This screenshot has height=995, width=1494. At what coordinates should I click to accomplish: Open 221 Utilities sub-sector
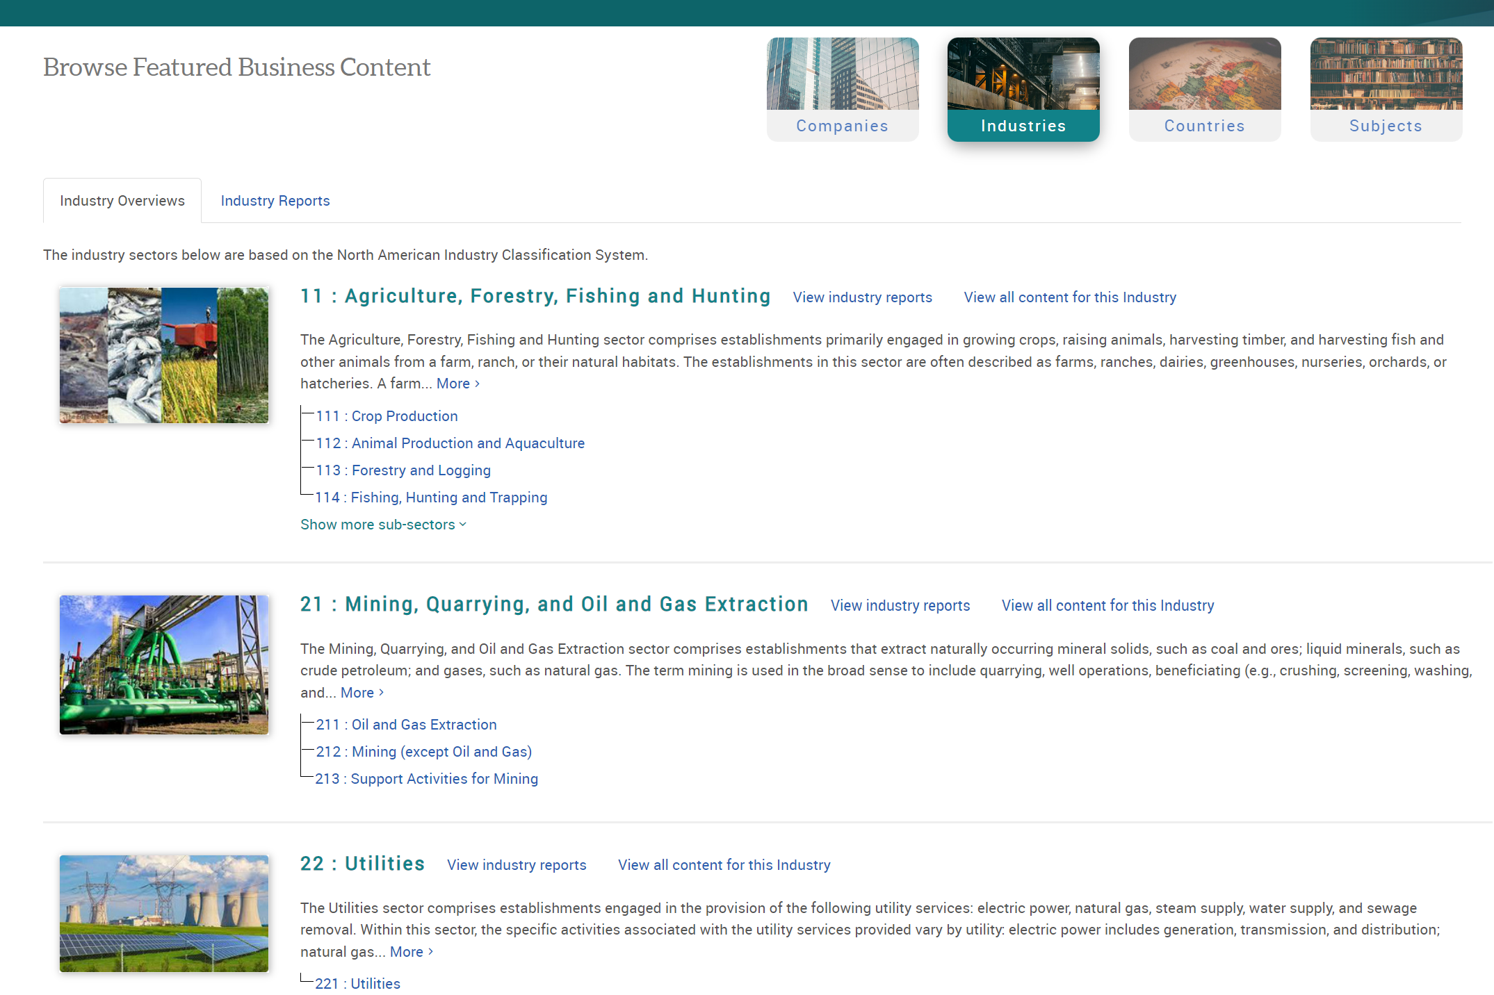(x=357, y=983)
